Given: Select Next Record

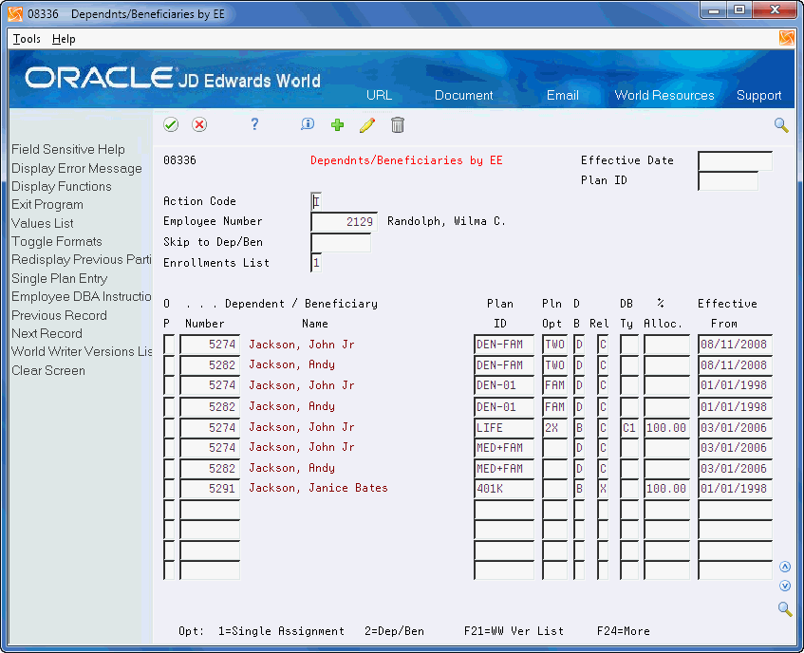Looking at the screenshot, I should click(47, 333).
